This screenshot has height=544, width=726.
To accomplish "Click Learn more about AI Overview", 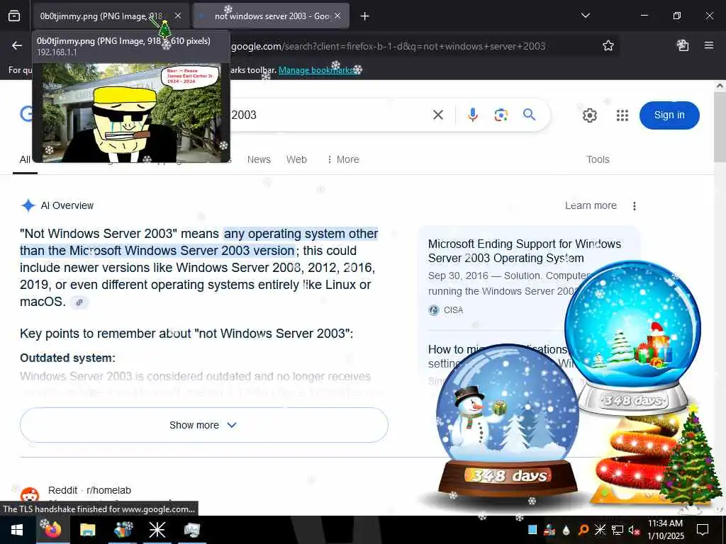I will tap(591, 205).
